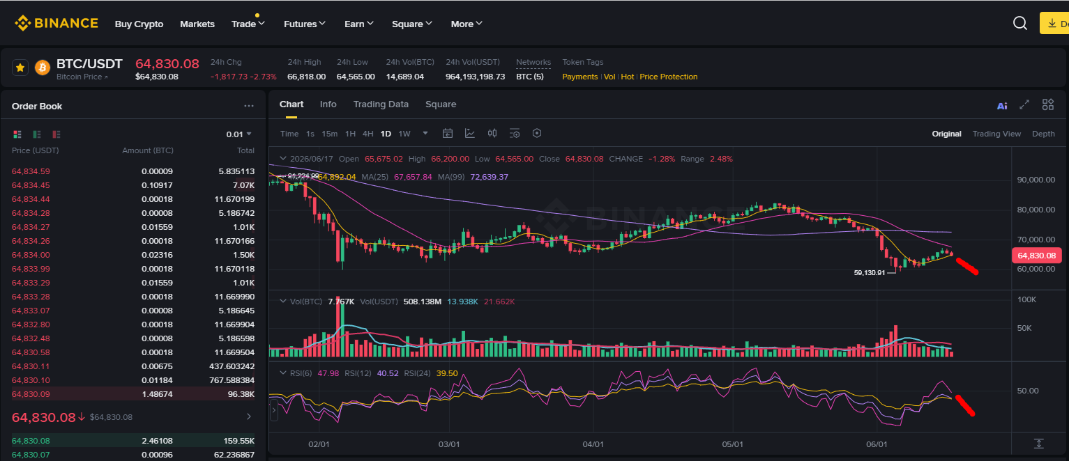Click the 64,830.08 green bid row
1069x461 pixels.
(x=133, y=441)
